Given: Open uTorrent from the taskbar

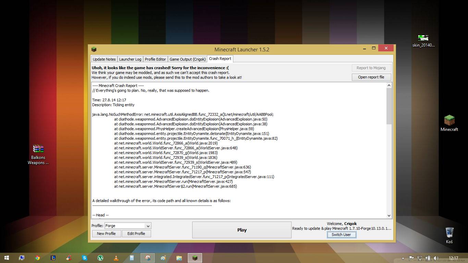Looking at the screenshot, I should click(x=100, y=258).
